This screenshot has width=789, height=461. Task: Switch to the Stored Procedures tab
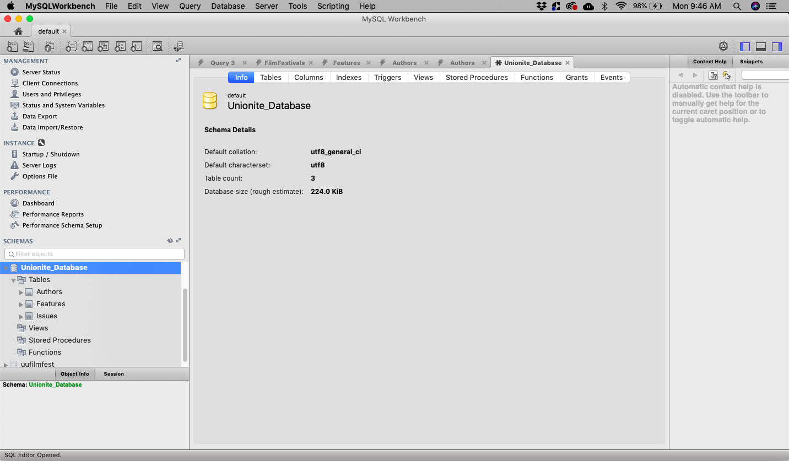(477, 77)
